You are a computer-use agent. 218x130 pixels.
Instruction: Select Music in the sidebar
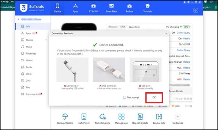click(33, 47)
